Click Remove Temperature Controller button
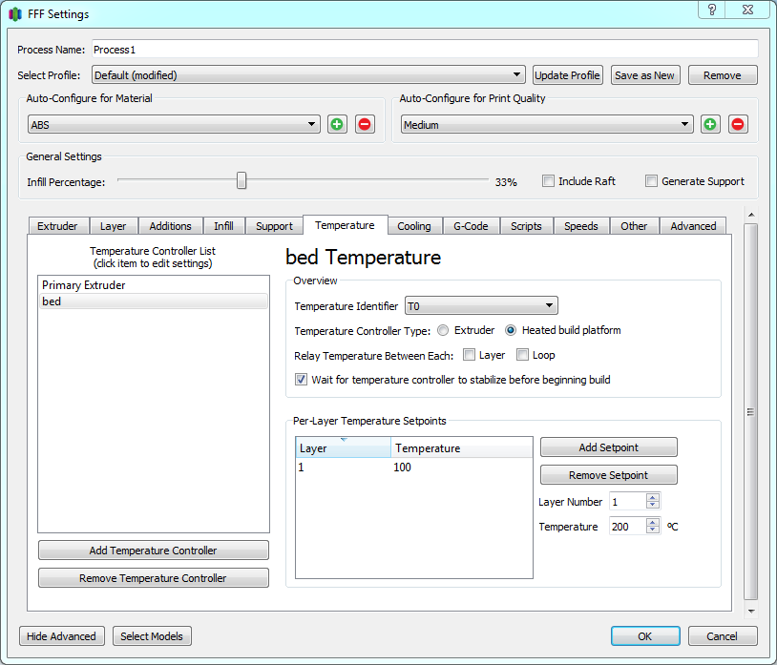The width and height of the screenshot is (777, 665). 153,578
